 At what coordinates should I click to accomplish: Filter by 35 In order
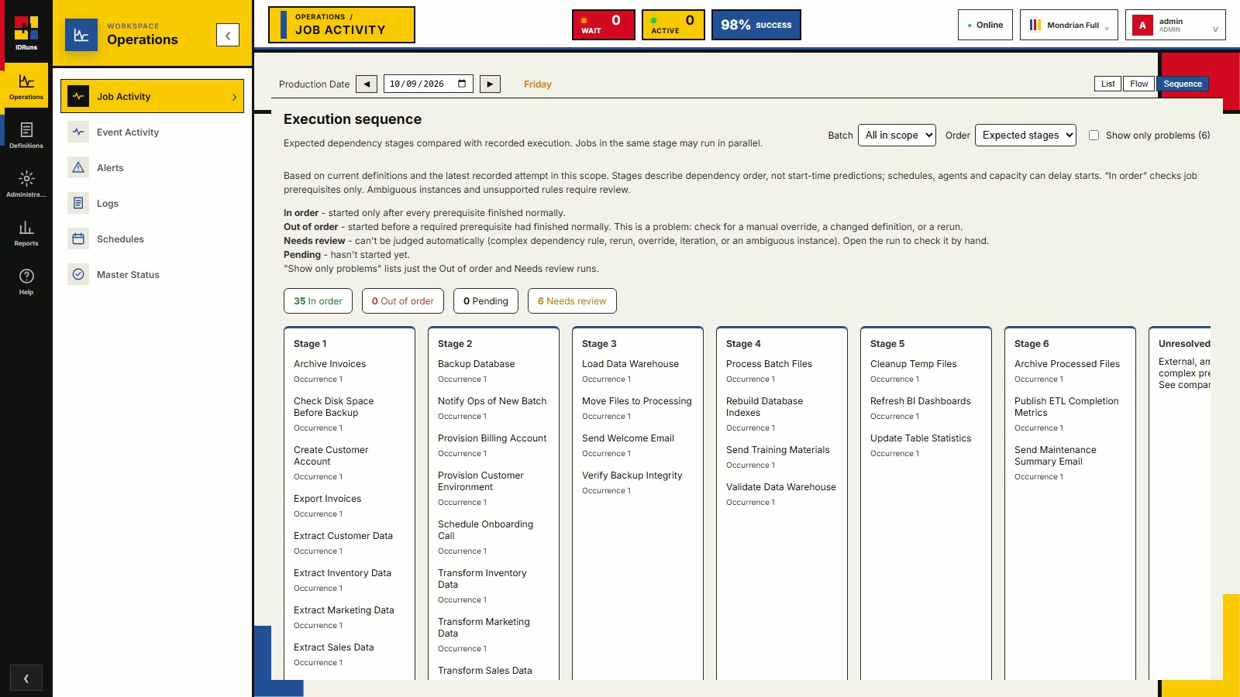[318, 301]
